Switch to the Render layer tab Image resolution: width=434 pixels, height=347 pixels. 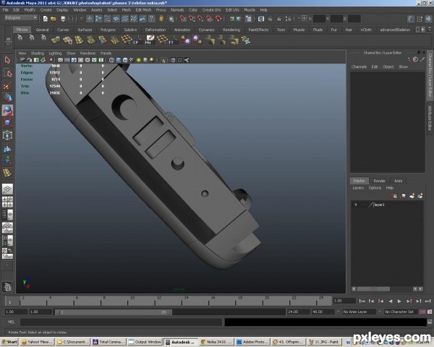pos(380,181)
